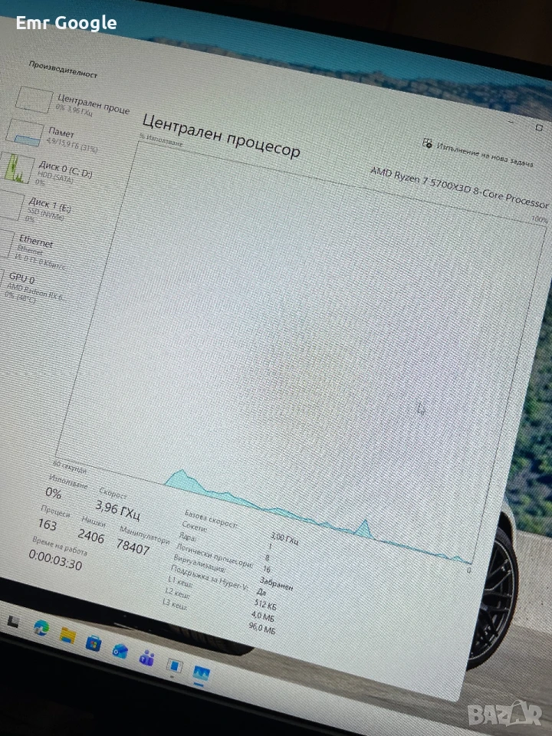Open Microsoft Edge from the taskbar

41,628
